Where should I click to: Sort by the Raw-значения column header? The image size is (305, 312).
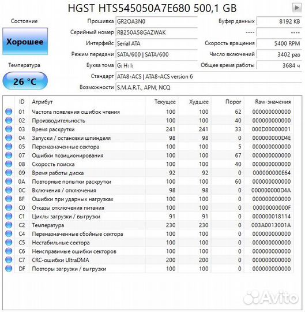click(269, 102)
